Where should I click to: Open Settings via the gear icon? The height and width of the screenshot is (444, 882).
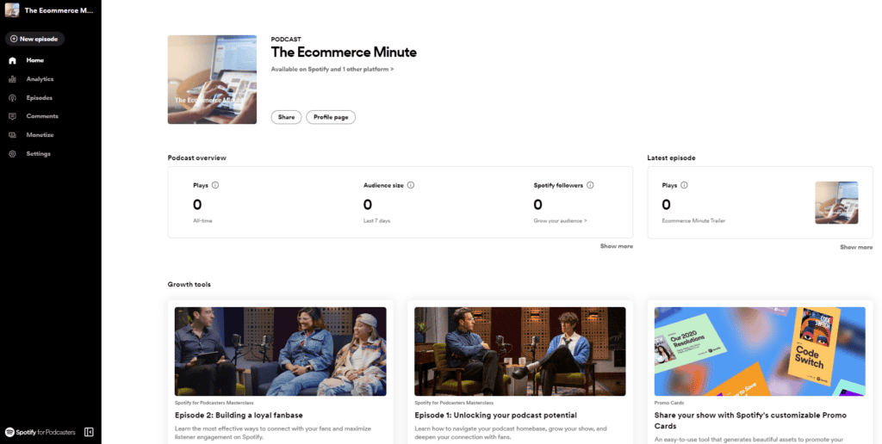point(12,154)
